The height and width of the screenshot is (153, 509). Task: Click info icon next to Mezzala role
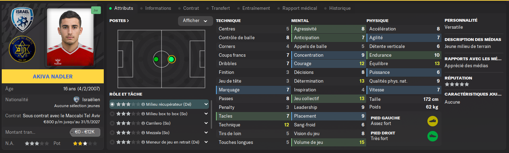click(x=143, y=133)
